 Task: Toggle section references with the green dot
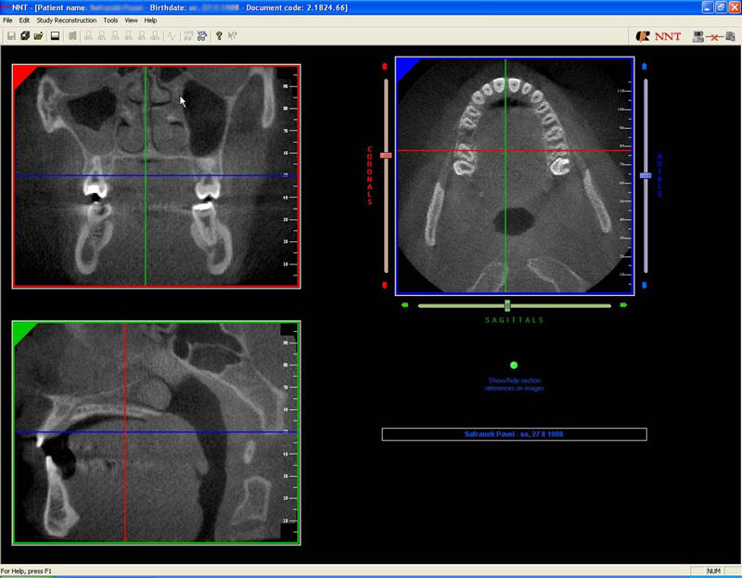click(514, 366)
